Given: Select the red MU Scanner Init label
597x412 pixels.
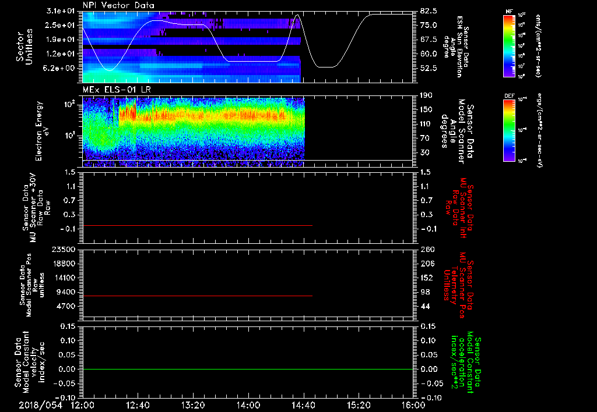Looking at the screenshot, I should pyautogui.click(x=459, y=208).
